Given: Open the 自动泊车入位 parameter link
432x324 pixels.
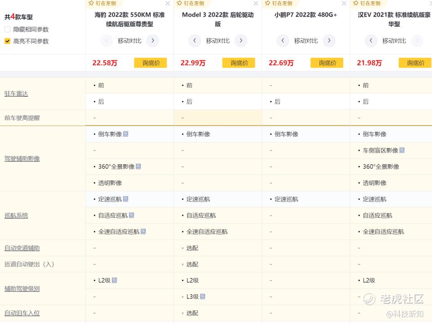Looking at the screenshot, I should tap(22, 313).
